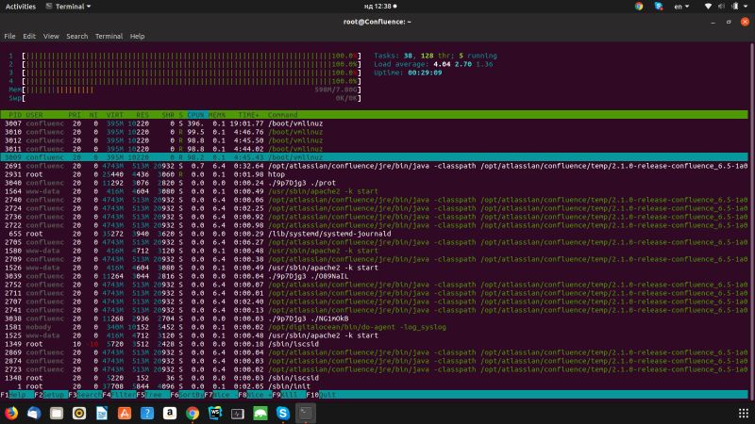Click the terminal vertical scrollbar
Viewport: 755px width, 424px height.
click(751, 221)
